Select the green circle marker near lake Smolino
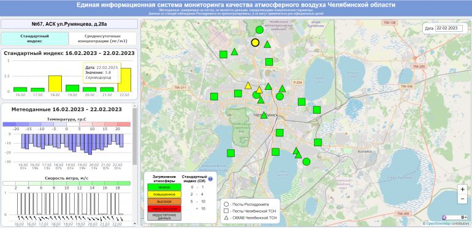Screen dimensions: 472x228 click(306, 162)
